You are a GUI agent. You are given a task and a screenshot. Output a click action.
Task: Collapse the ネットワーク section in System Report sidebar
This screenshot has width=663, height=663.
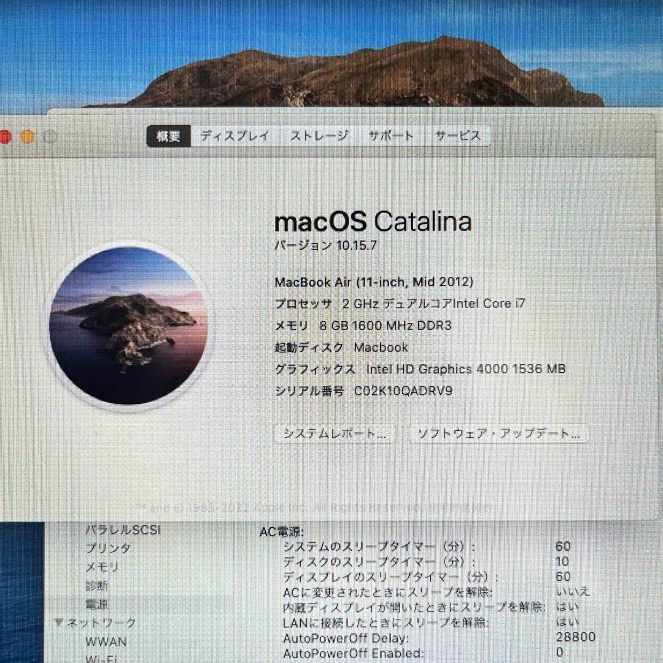click(x=59, y=622)
